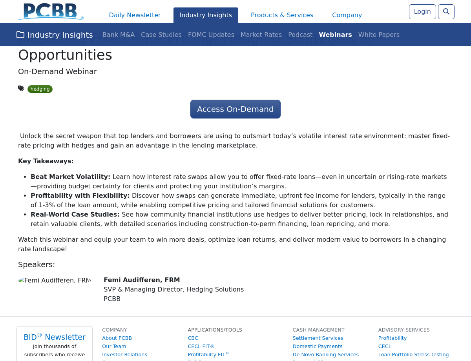Click Femi Audifferen speaker photo
The width and height of the screenshot is (471, 361).
pyautogui.click(x=54, y=281)
